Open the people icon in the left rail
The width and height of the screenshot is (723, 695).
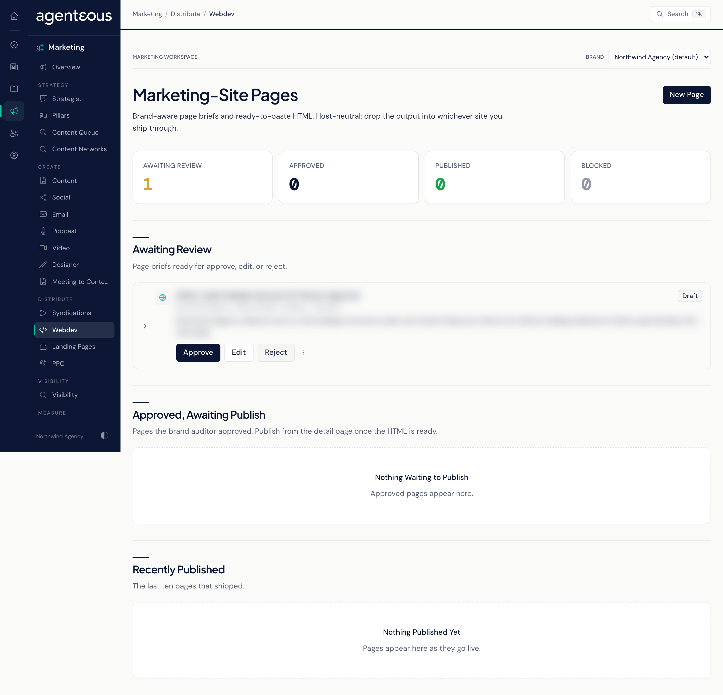pos(14,133)
